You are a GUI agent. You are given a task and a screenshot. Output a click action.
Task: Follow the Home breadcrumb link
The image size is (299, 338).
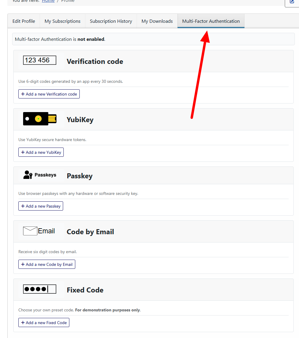coord(48,1)
